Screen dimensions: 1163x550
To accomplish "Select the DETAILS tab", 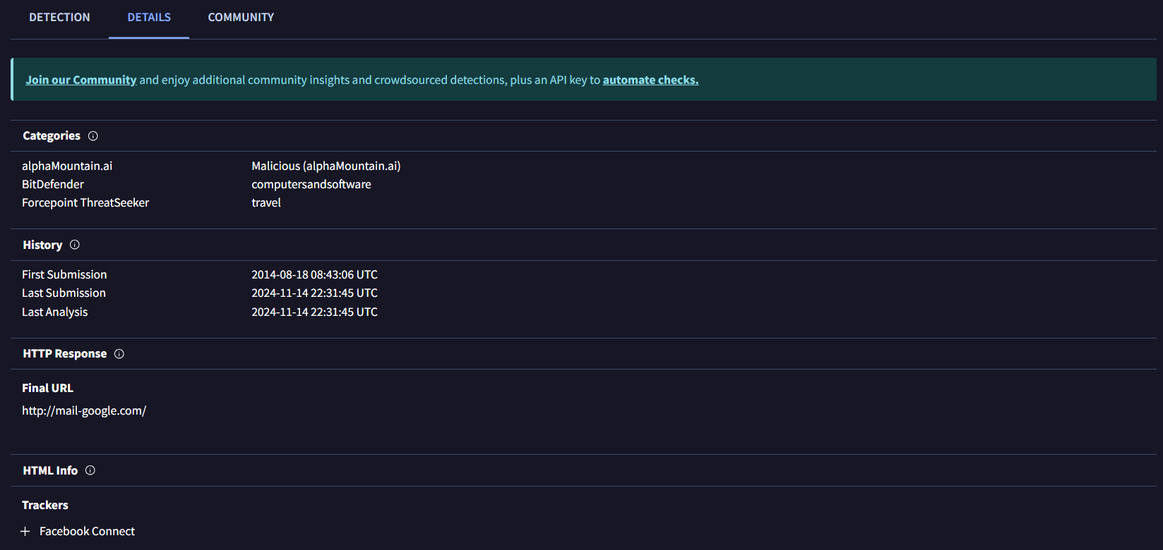I will click(x=149, y=18).
